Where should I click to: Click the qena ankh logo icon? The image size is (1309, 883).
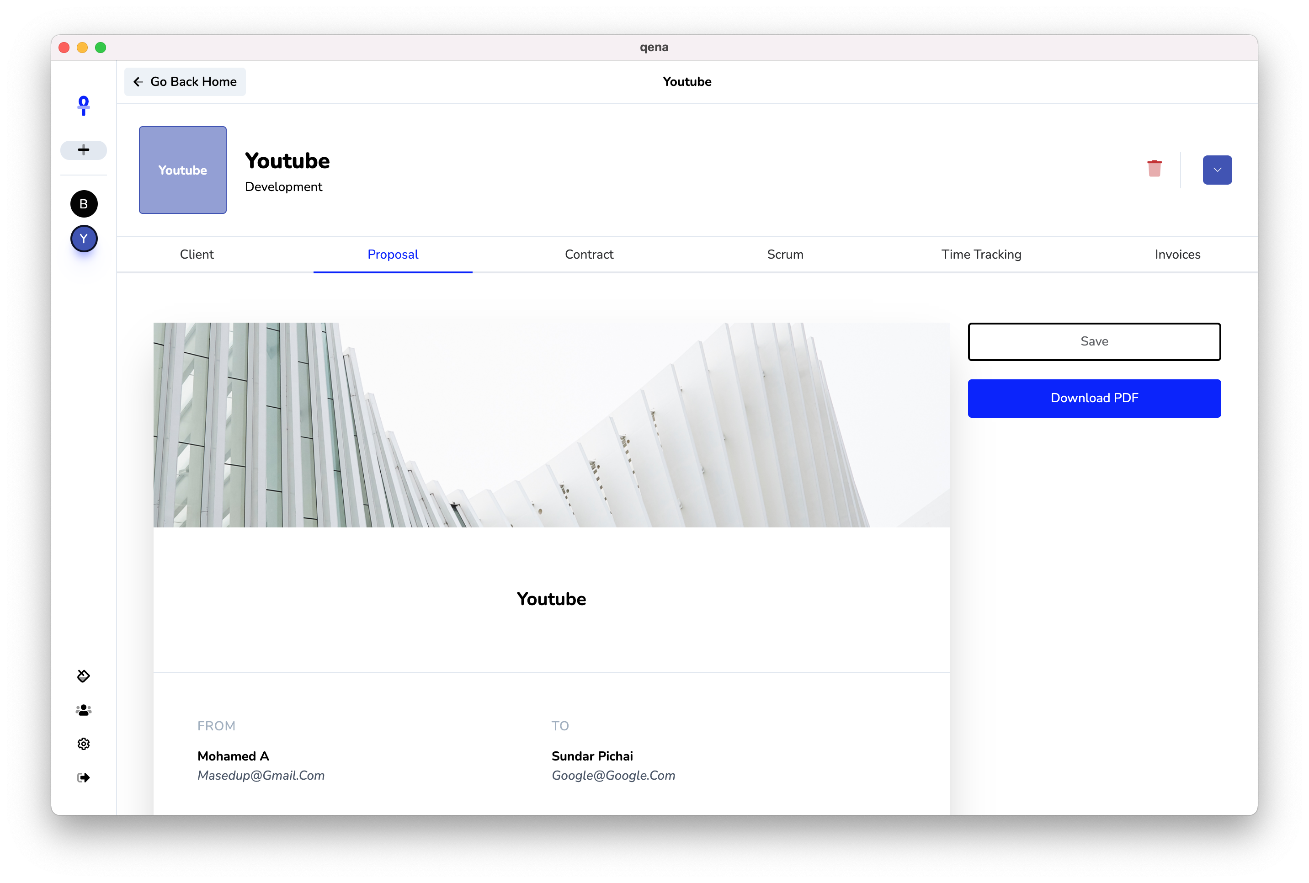tap(83, 106)
